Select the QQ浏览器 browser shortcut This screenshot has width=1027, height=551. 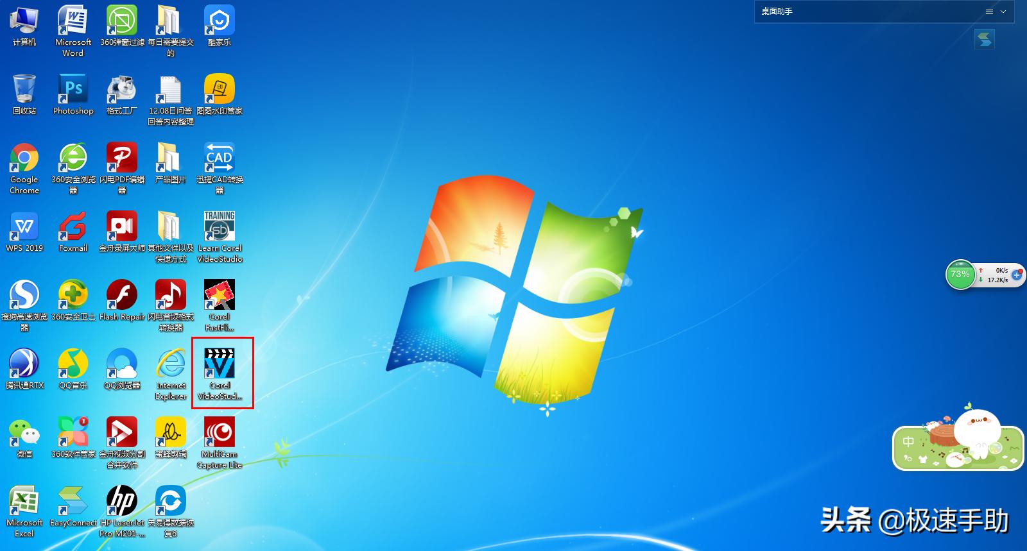(x=122, y=369)
